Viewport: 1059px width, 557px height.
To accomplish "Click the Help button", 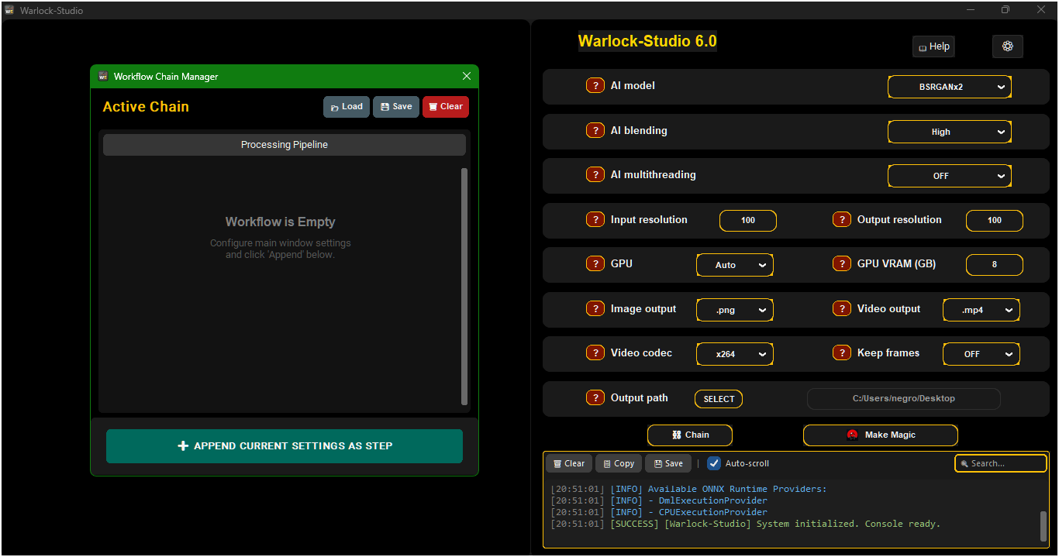I will (x=933, y=46).
